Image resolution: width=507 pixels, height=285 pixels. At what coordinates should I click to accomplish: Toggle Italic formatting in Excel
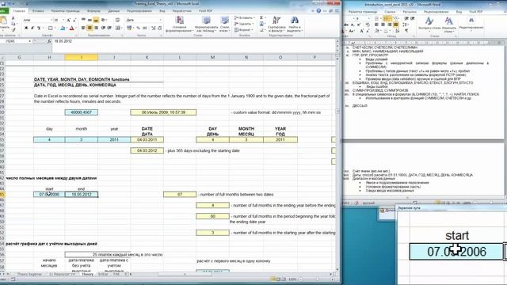(32, 28)
